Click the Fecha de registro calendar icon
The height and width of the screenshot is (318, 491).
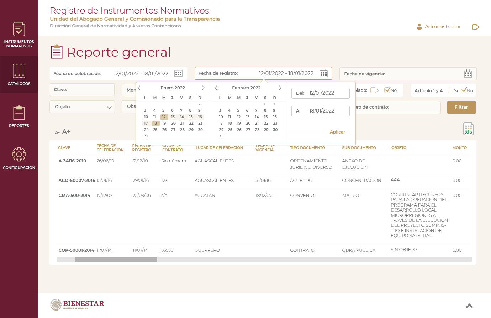[x=323, y=73]
